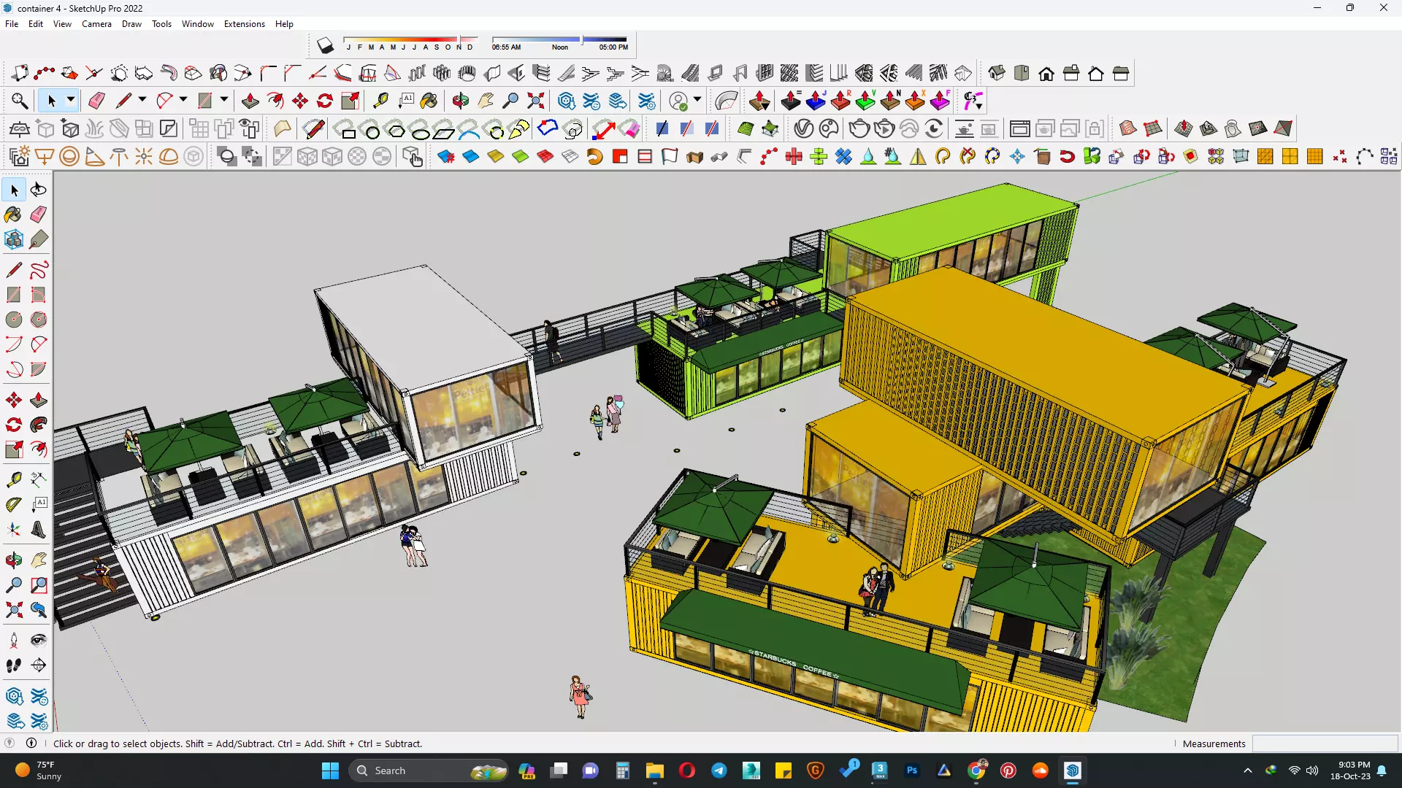
Task: Select the 3D Text tool
Action: click(x=39, y=530)
